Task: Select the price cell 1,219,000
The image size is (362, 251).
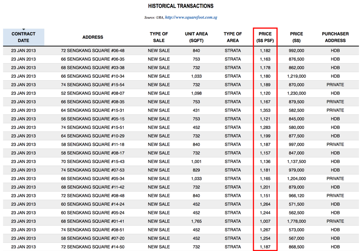Action: tap(296, 76)
